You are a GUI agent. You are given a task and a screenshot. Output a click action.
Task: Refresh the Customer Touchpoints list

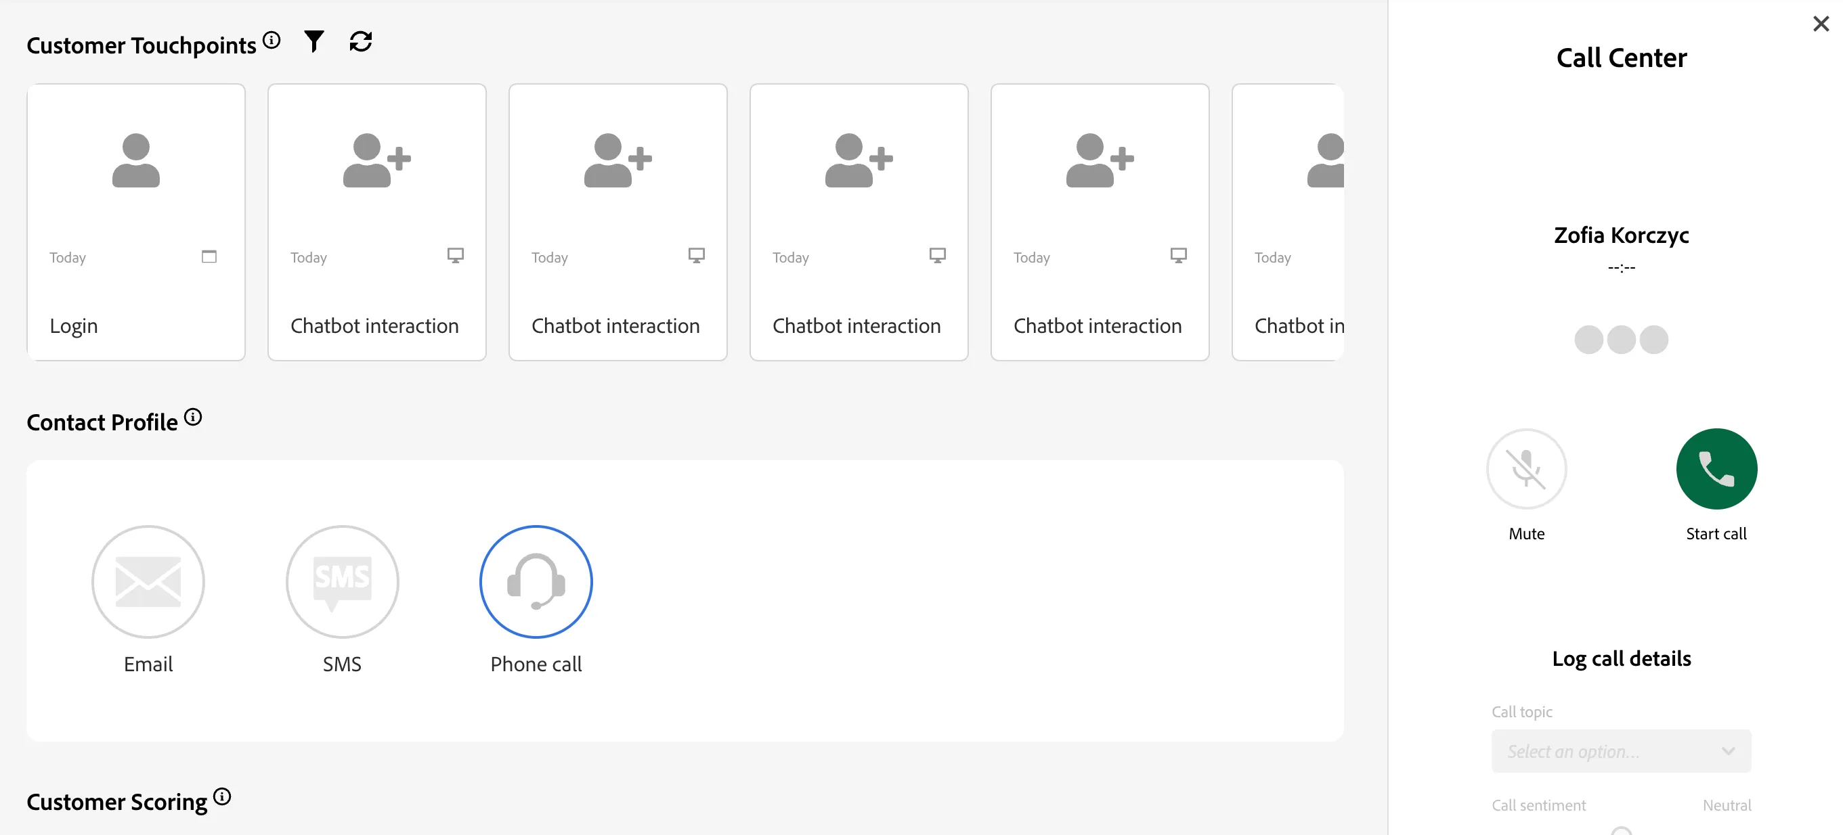[361, 41]
